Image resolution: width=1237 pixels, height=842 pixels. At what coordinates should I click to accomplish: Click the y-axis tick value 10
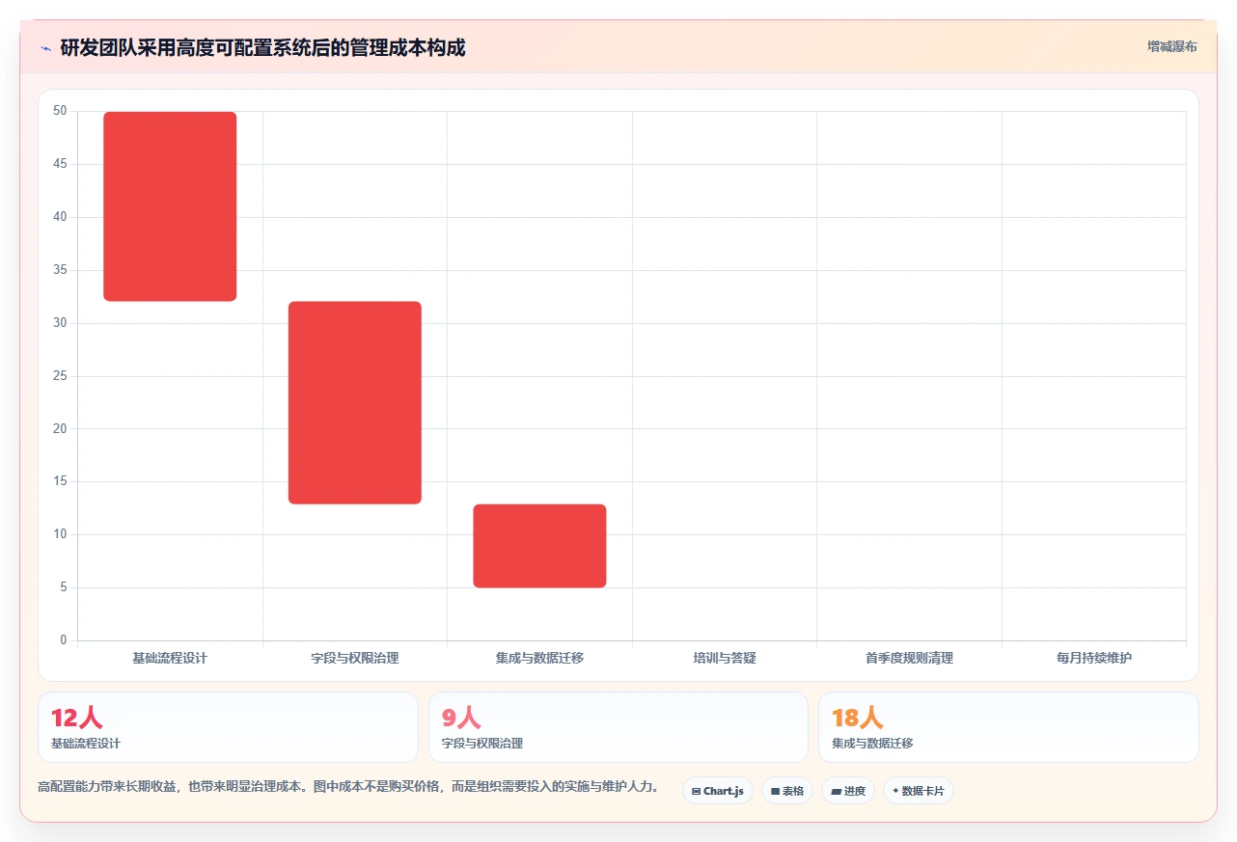tap(60, 534)
